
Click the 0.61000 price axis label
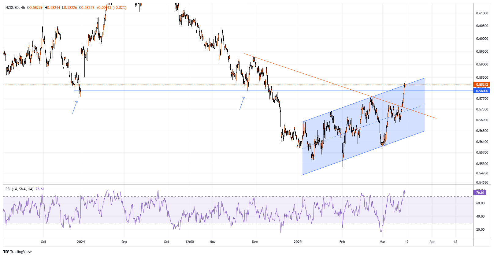coord(482,13)
